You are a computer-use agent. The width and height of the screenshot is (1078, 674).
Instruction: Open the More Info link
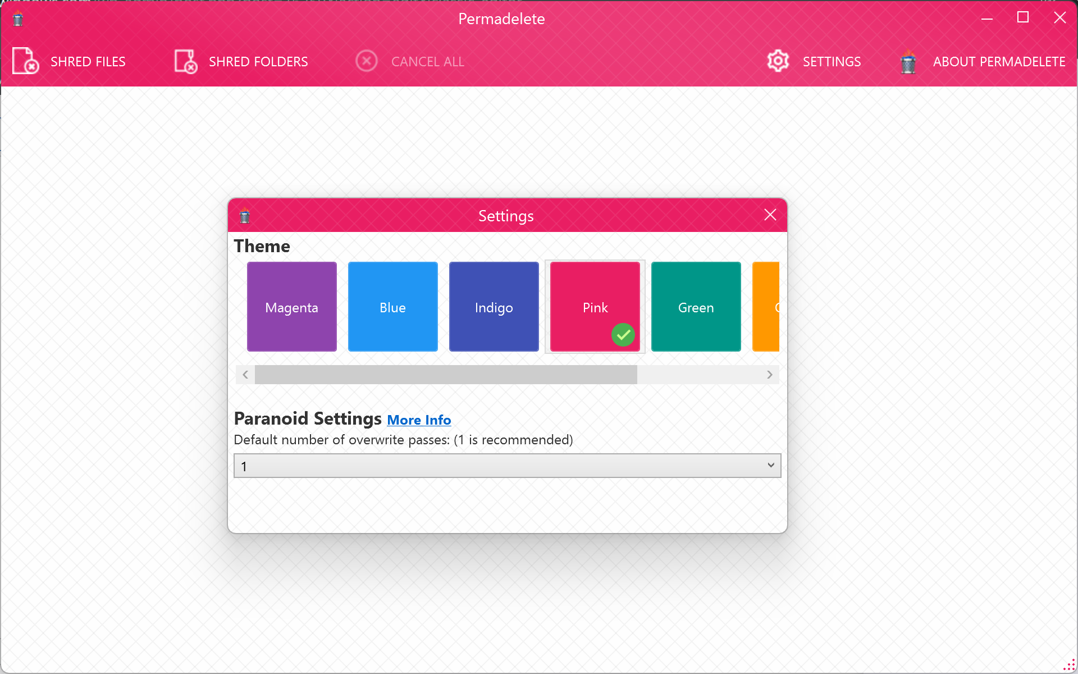pyautogui.click(x=419, y=420)
